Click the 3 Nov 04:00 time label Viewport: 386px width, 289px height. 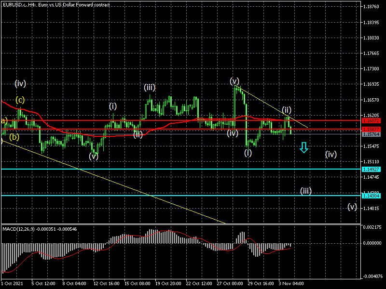click(x=290, y=284)
